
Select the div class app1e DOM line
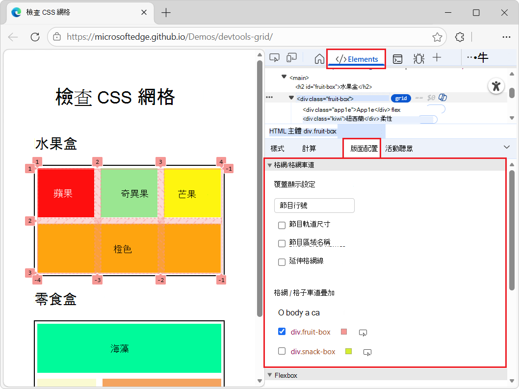pos(352,110)
